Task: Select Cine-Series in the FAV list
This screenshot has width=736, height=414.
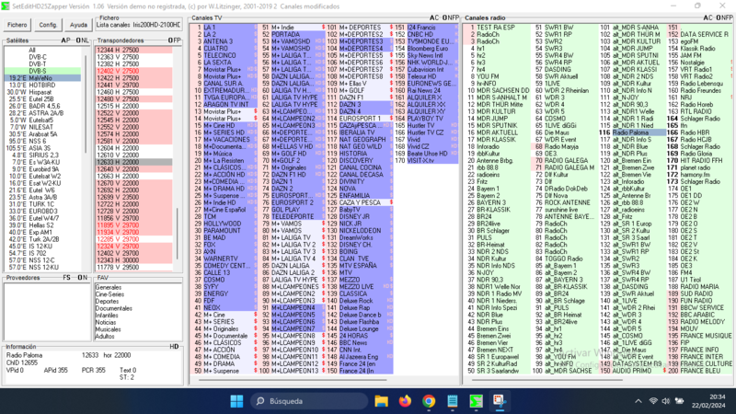Action: pyautogui.click(x=109, y=294)
